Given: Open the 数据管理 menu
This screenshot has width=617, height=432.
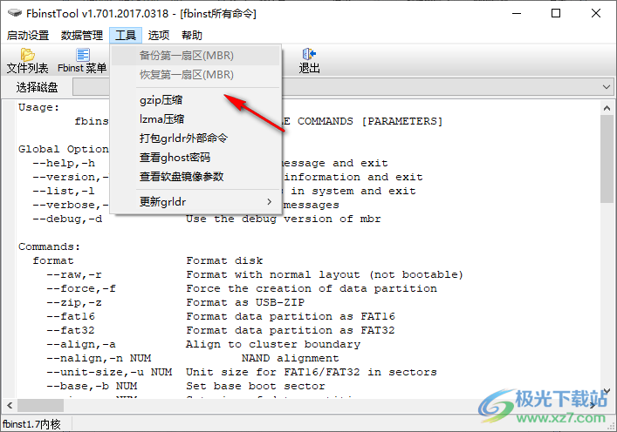Looking at the screenshot, I should tap(82, 36).
